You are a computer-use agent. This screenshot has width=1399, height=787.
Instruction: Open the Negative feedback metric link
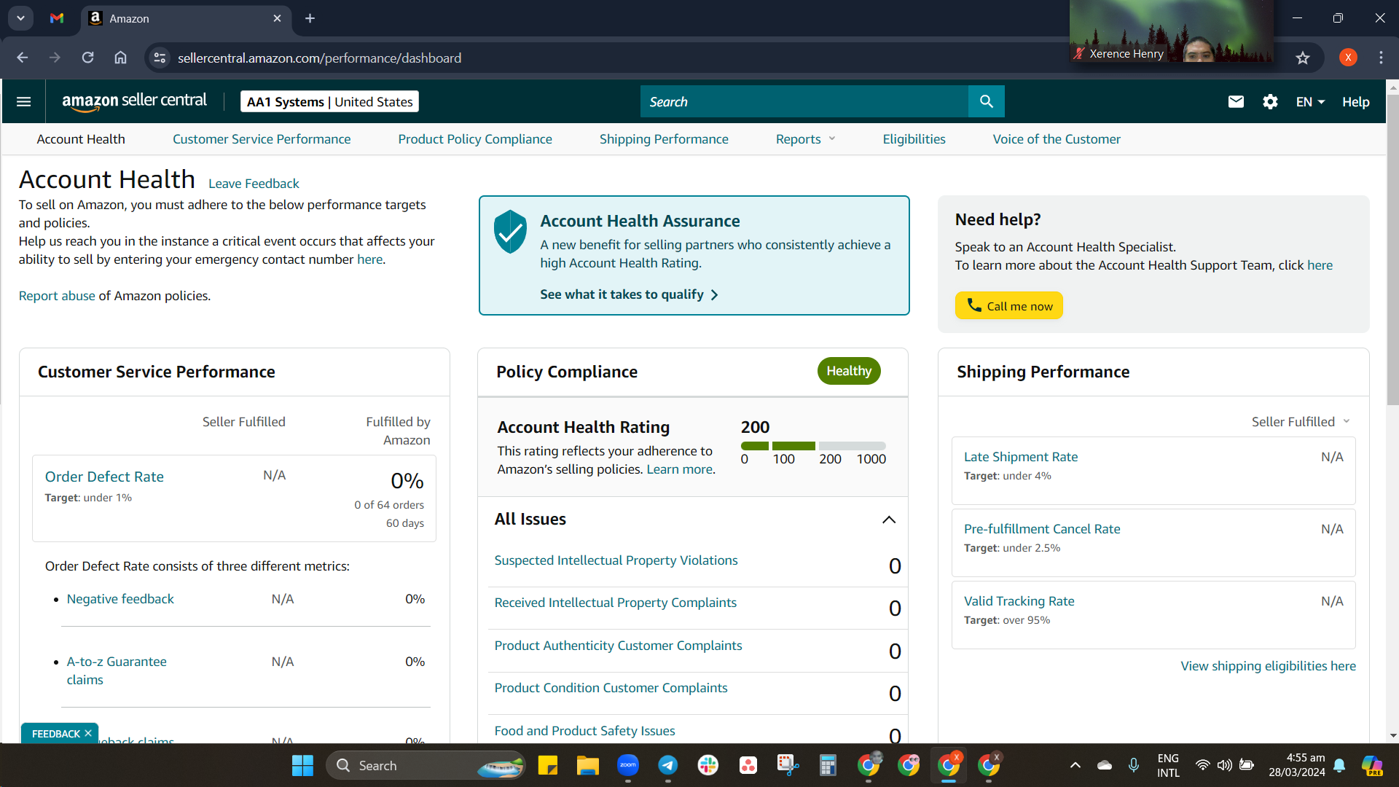point(120,599)
